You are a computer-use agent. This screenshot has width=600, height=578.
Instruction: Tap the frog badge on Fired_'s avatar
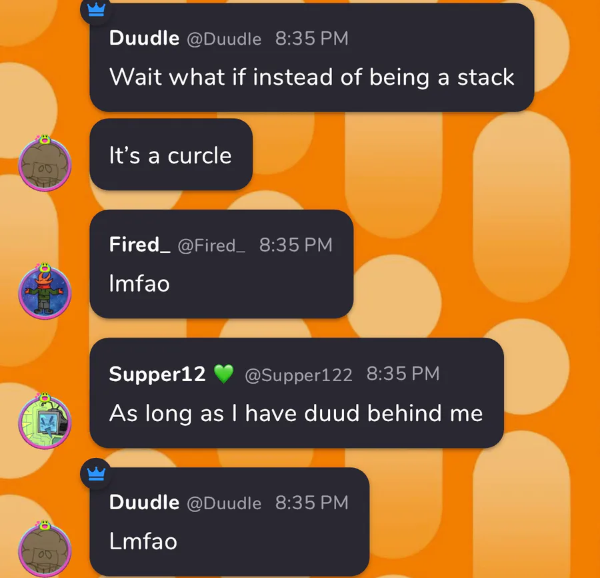click(x=45, y=268)
